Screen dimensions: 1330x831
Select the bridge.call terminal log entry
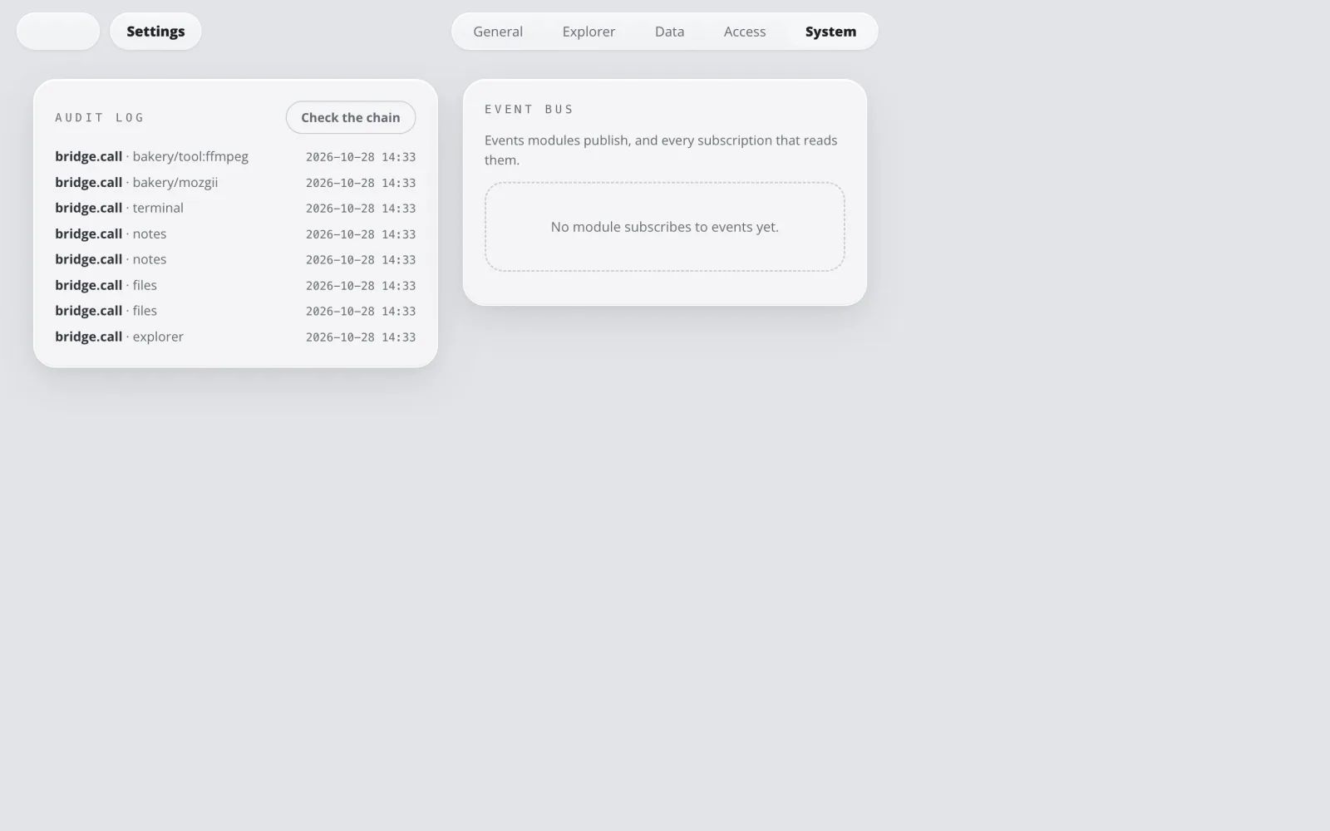click(235, 208)
